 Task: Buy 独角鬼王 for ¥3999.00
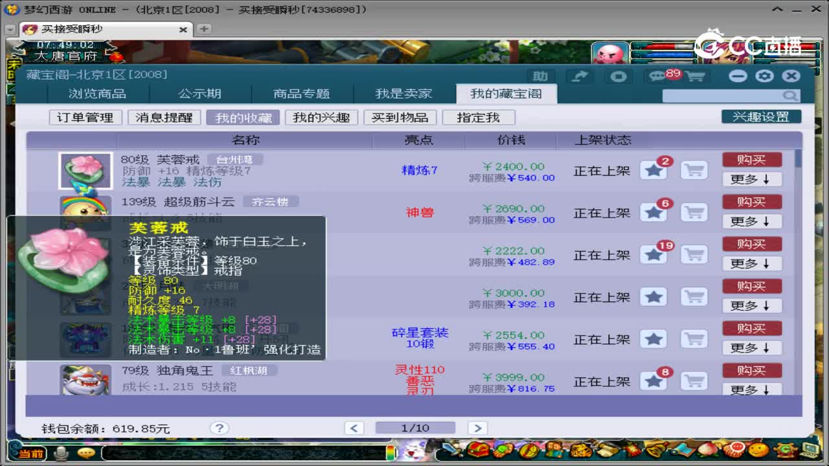[752, 370]
